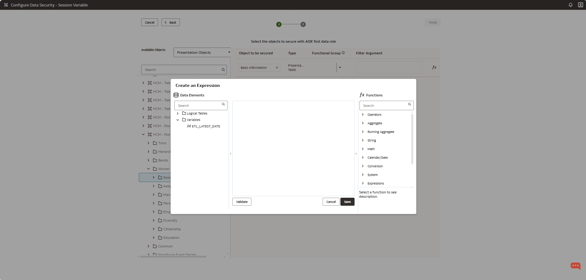The height and width of the screenshot is (280, 586).
Task: Click the Logical Tables folder icon
Action: pyautogui.click(x=184, y=113)
